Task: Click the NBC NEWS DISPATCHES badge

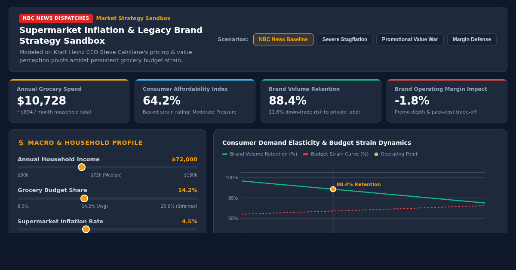Action: tap(56, 18)
